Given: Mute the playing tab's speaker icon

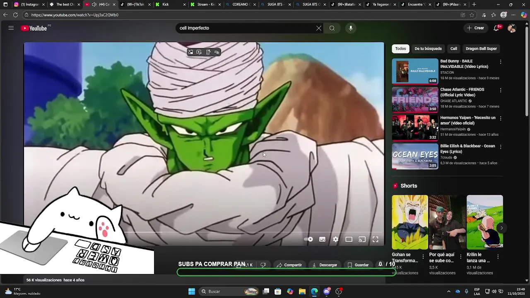Looking at the screenshot, I should 94,5.
